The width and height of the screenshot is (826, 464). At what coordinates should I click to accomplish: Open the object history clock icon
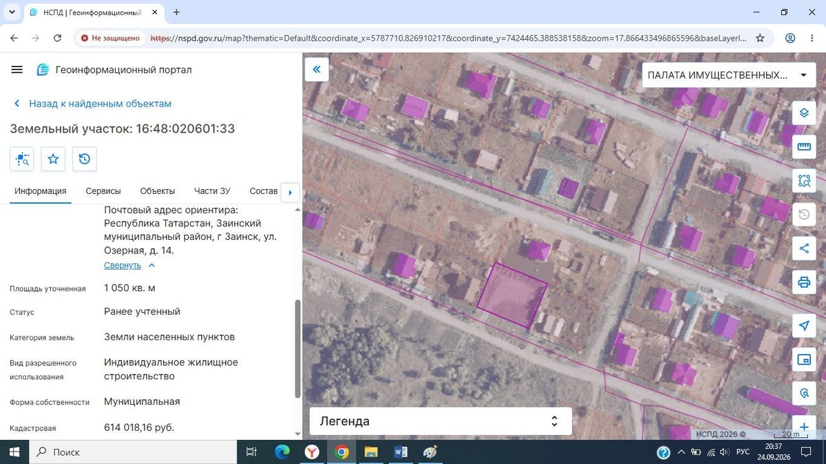[85, 159]
